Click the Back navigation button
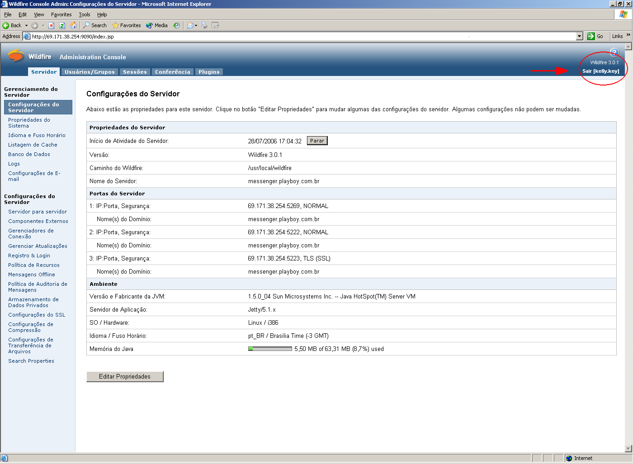Image resolution: width=633 pixels, height=464 pixels. 12,25
